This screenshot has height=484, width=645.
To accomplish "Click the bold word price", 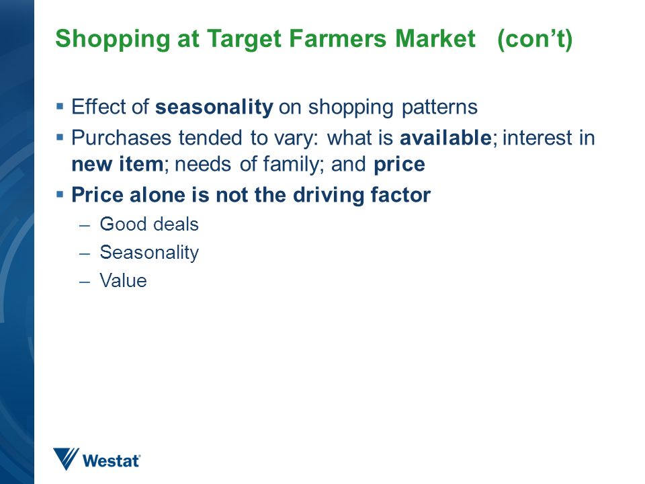I will (x=399, y=165).
